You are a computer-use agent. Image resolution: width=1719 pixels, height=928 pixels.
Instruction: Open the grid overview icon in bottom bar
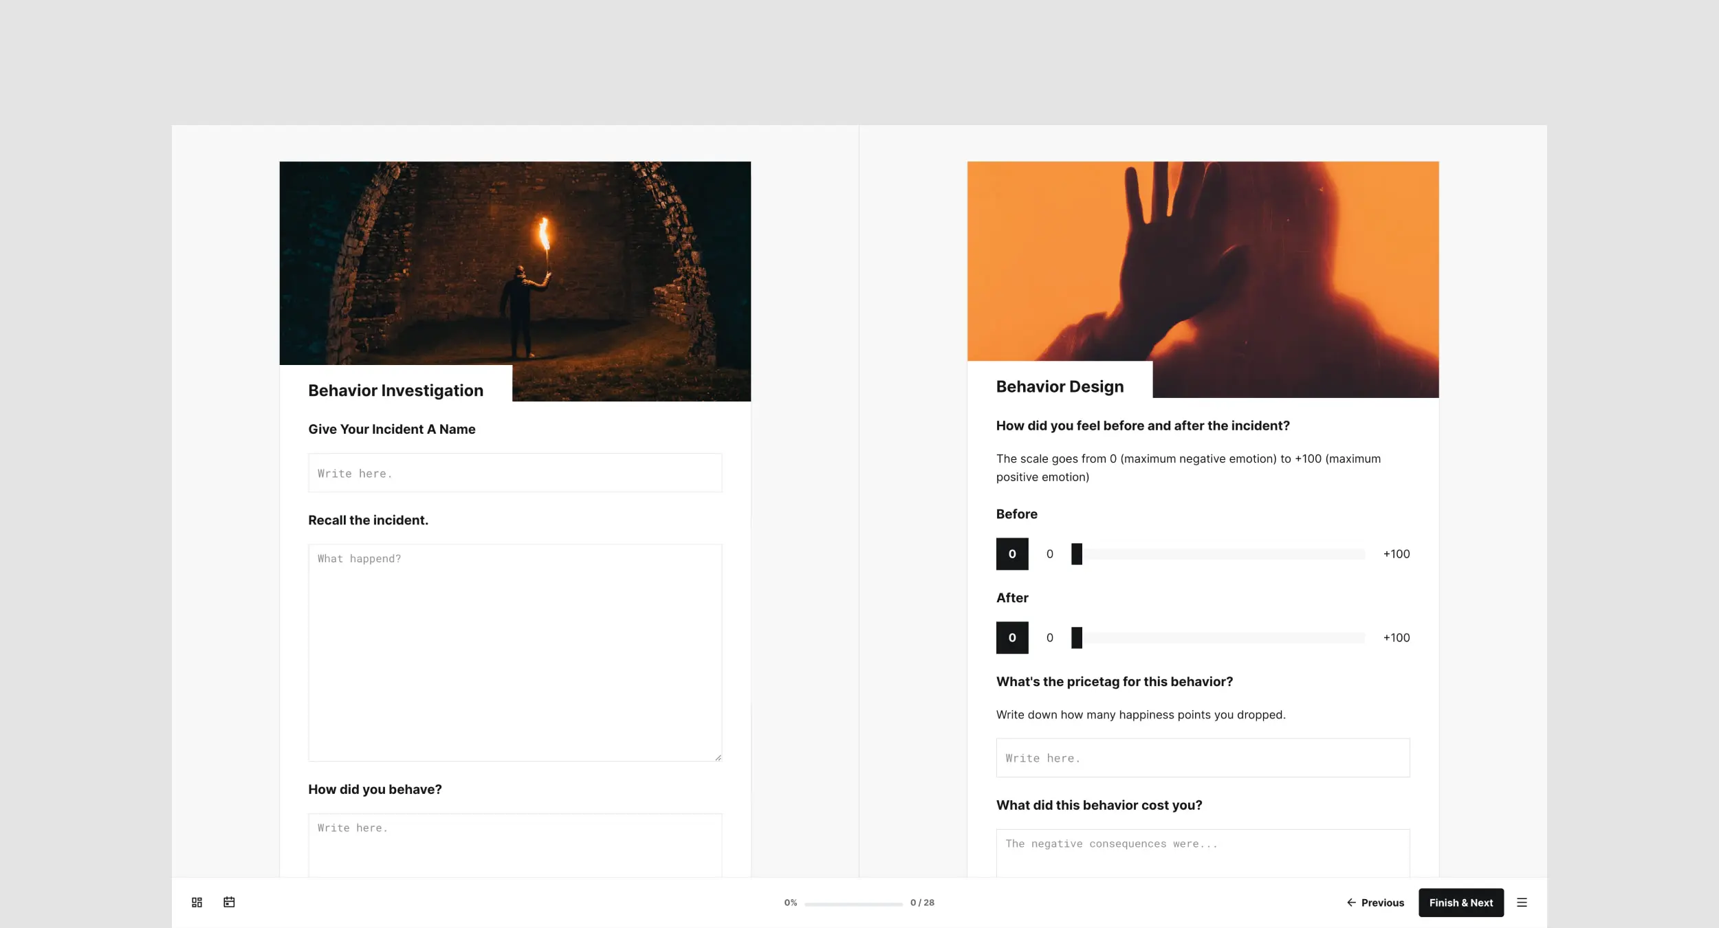coord(197,903)
